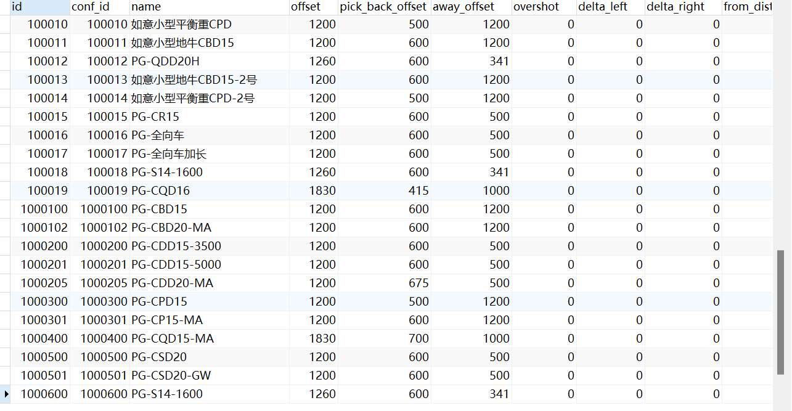Sort by the id column header

pyautogui.click(x=40, y=7)
